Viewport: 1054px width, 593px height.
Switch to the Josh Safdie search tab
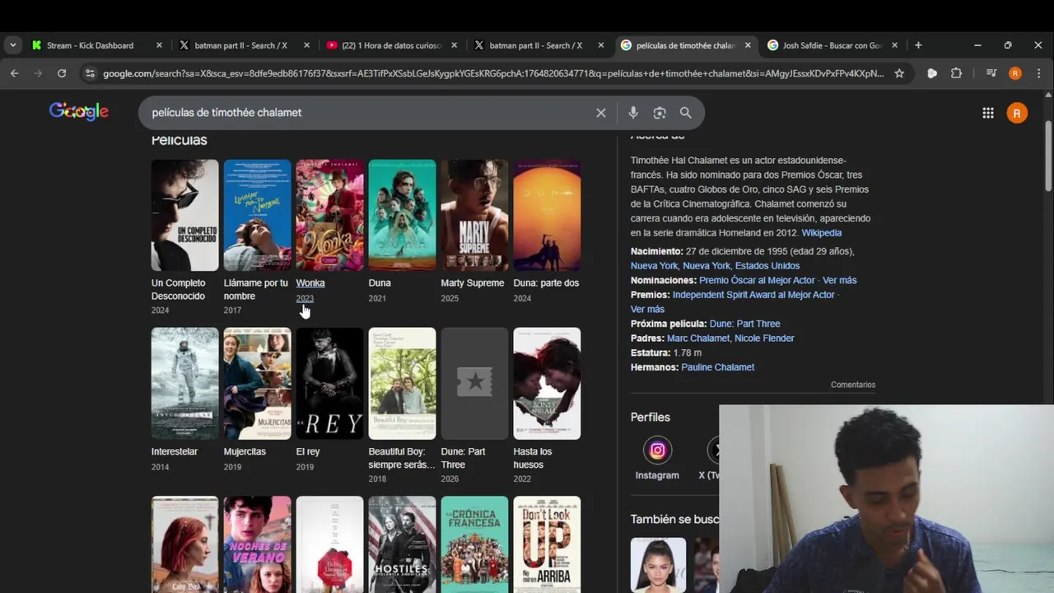832,45
